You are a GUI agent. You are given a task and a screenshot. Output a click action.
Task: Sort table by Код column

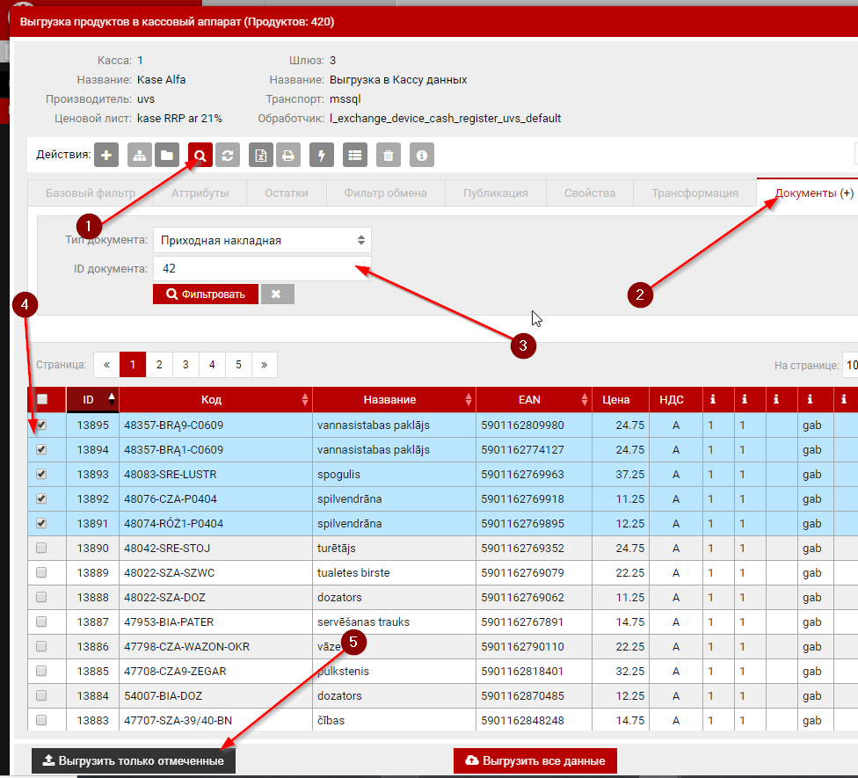(215, 400)
